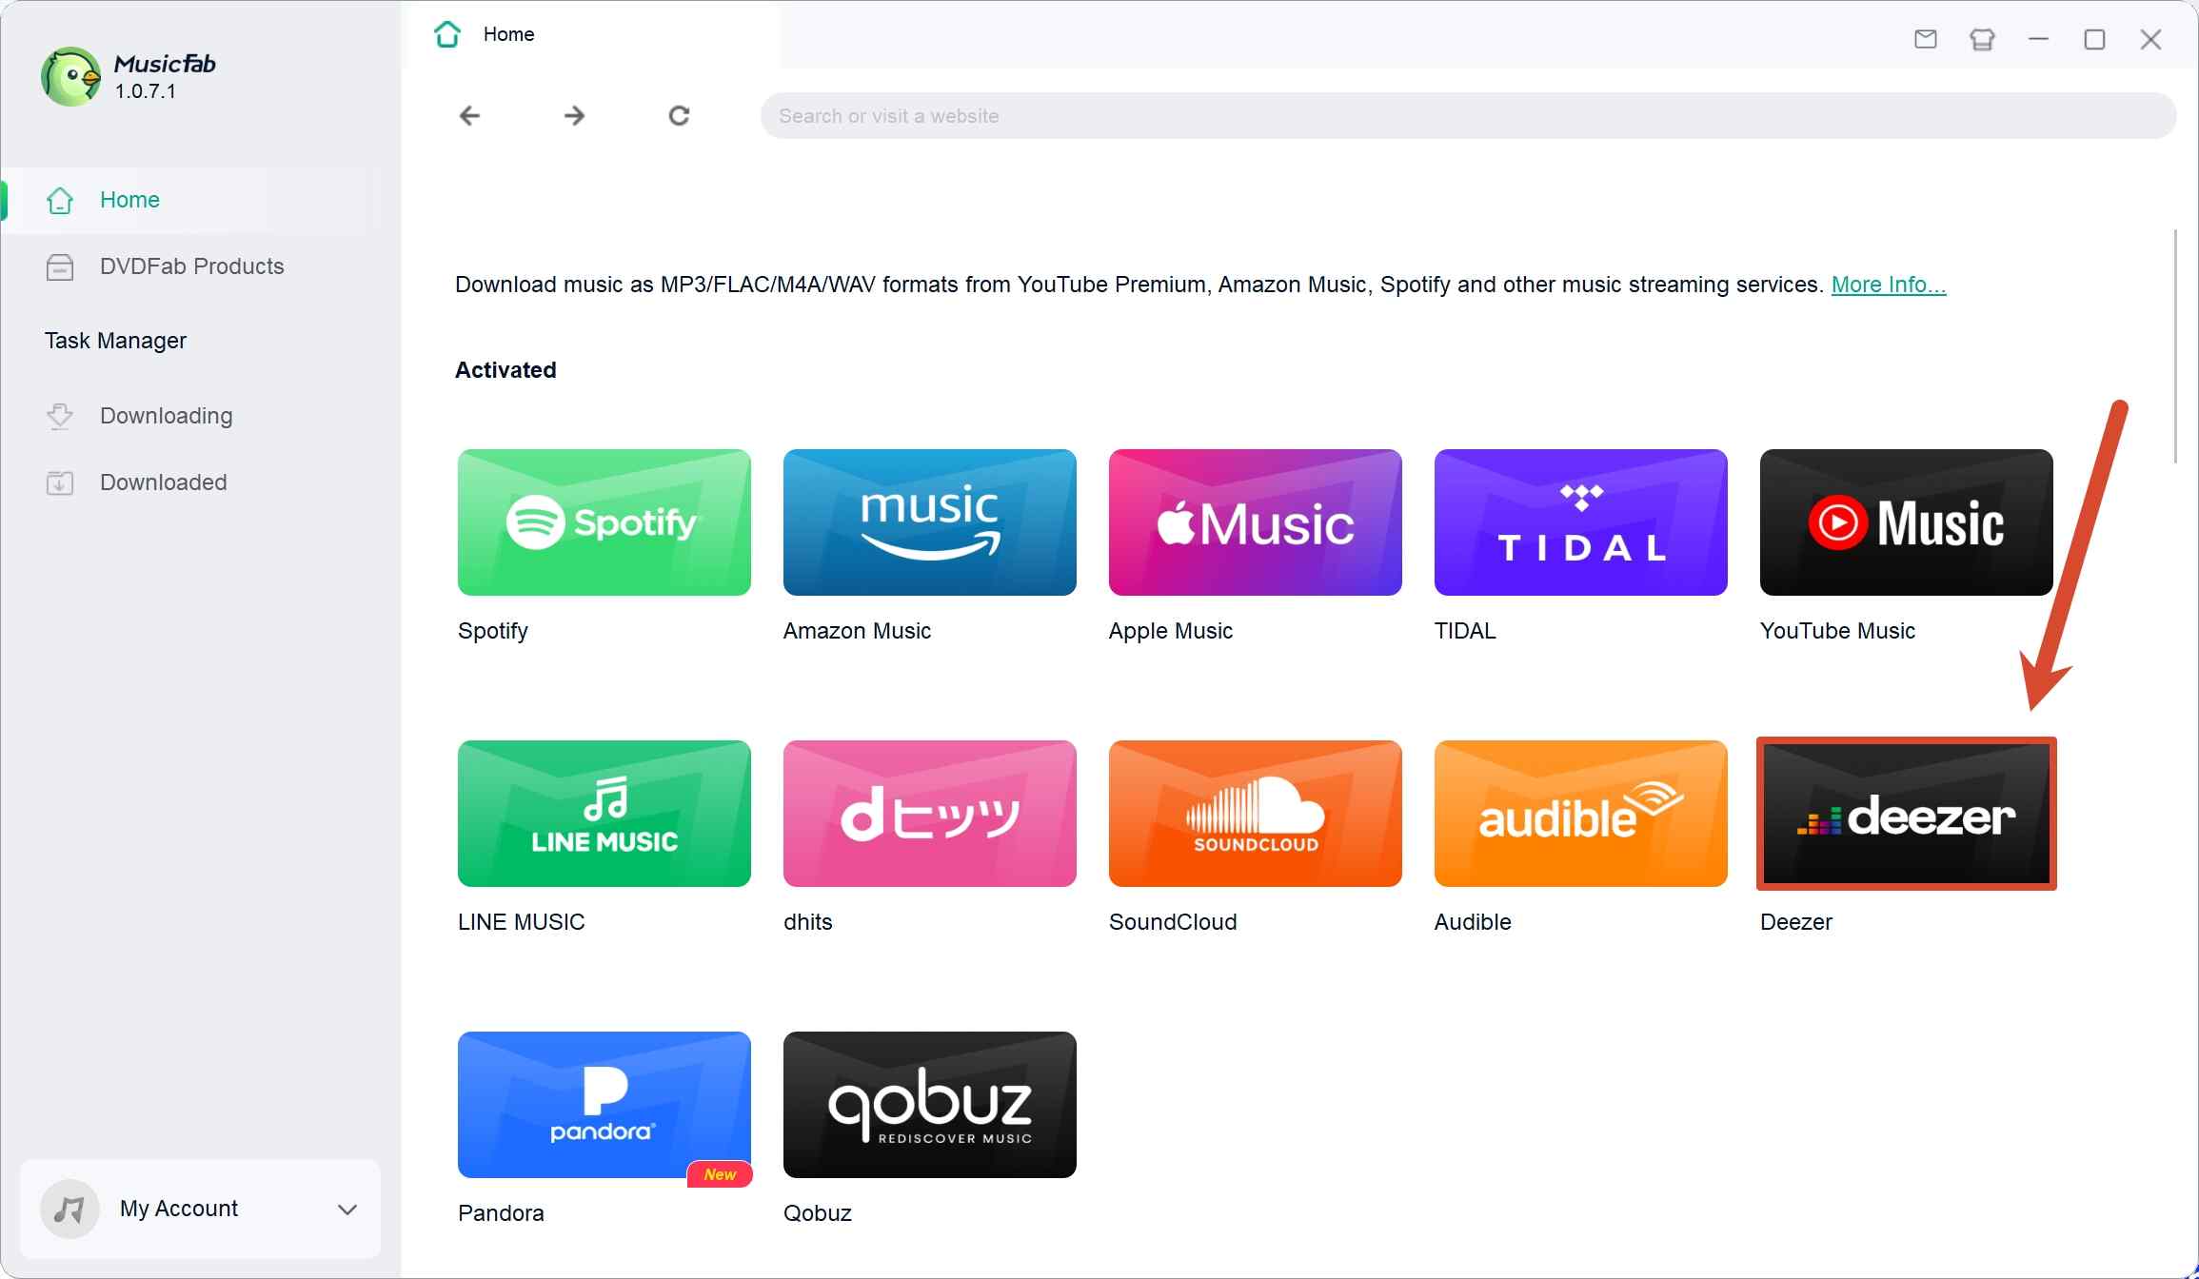Click the Spotify label text

[493, 631]
